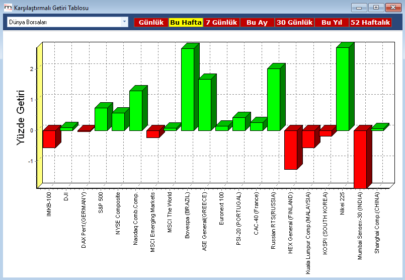
Task: Click the application icon in title bar
Action: [8, 8]
